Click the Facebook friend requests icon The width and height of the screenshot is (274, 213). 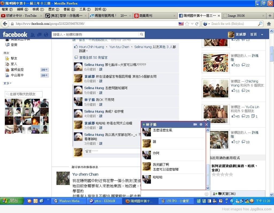click(x=33, y=35)
